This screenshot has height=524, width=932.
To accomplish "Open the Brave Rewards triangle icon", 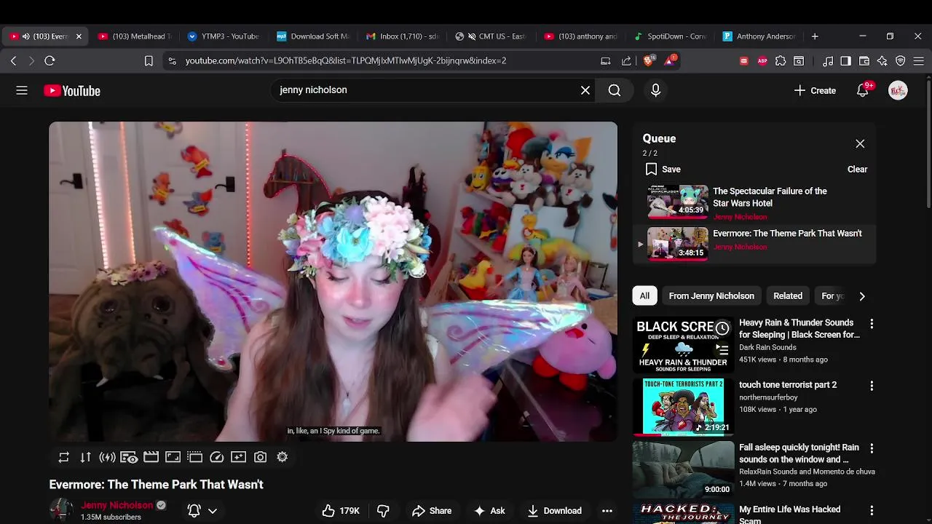I will click(669, 60).
